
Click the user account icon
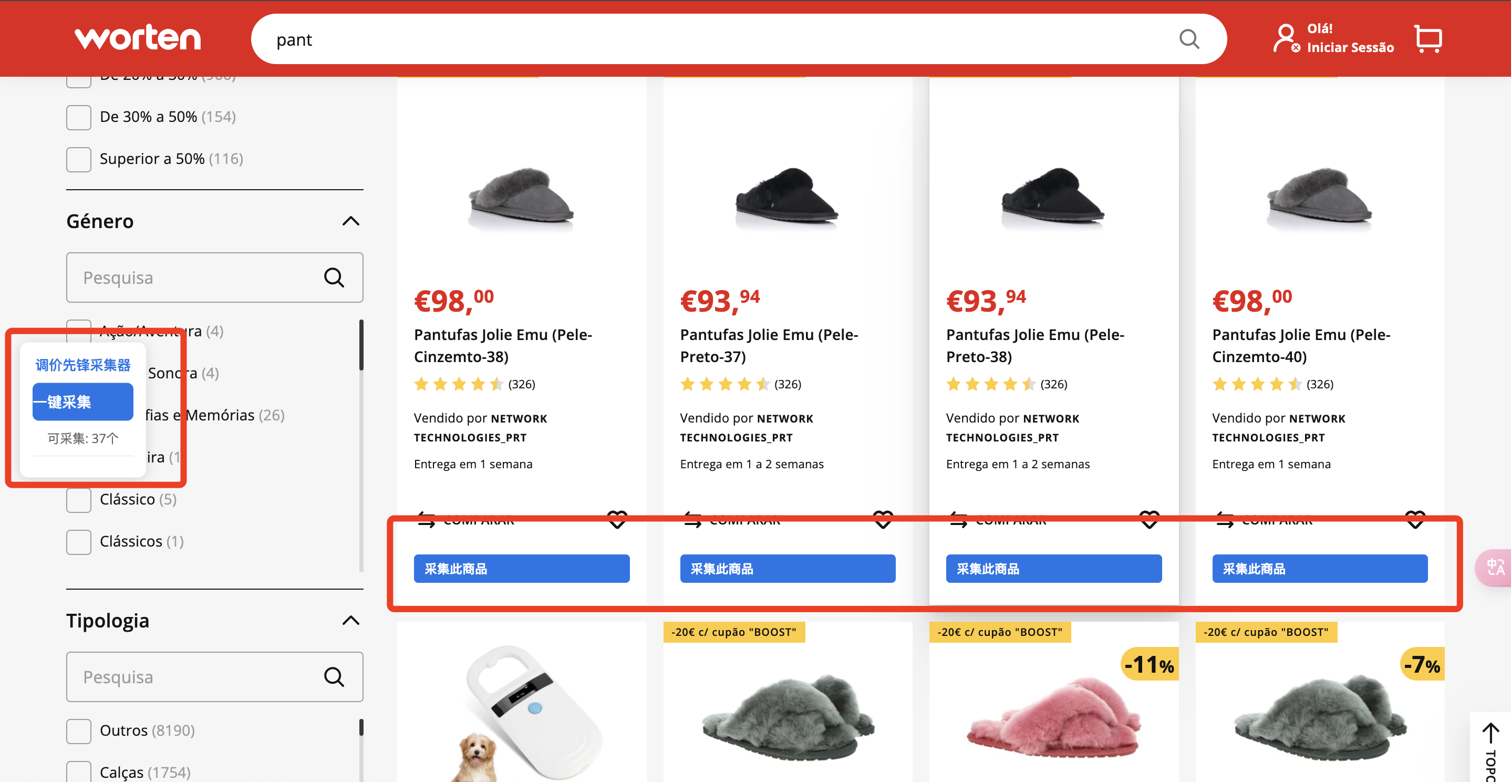tap(1285, 38)
